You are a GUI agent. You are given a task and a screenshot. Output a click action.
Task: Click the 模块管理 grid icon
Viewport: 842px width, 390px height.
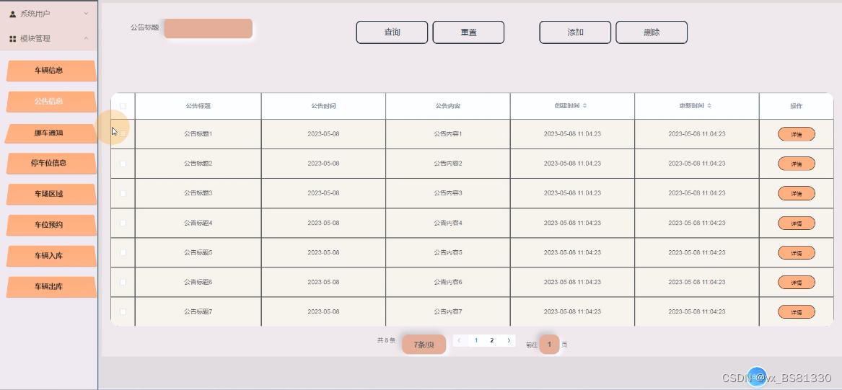13,39
